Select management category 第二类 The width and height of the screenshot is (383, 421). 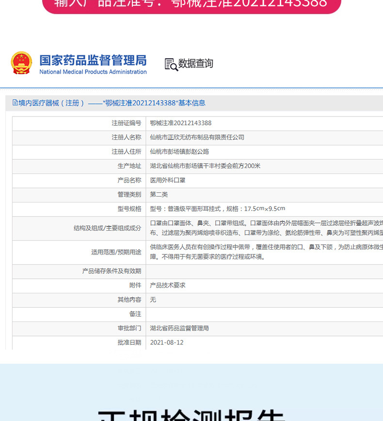click(159, 194)
